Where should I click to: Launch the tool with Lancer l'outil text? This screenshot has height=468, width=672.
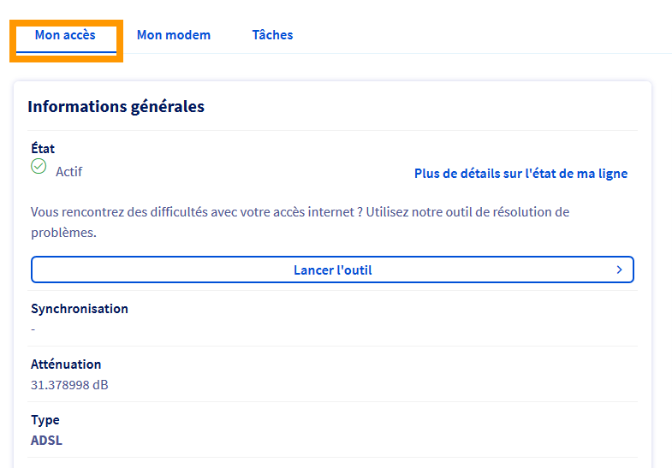(332, 270)
